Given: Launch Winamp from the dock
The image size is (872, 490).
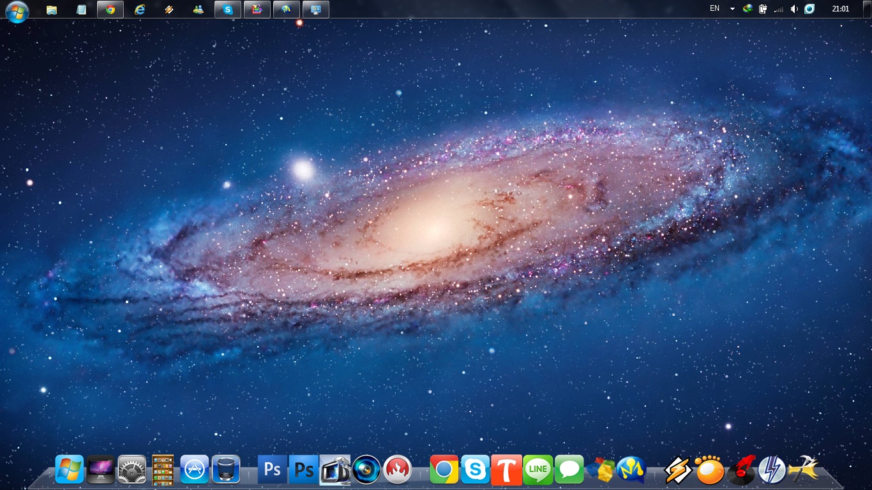Looking at the screenshot, I should (x=678, y=471).
